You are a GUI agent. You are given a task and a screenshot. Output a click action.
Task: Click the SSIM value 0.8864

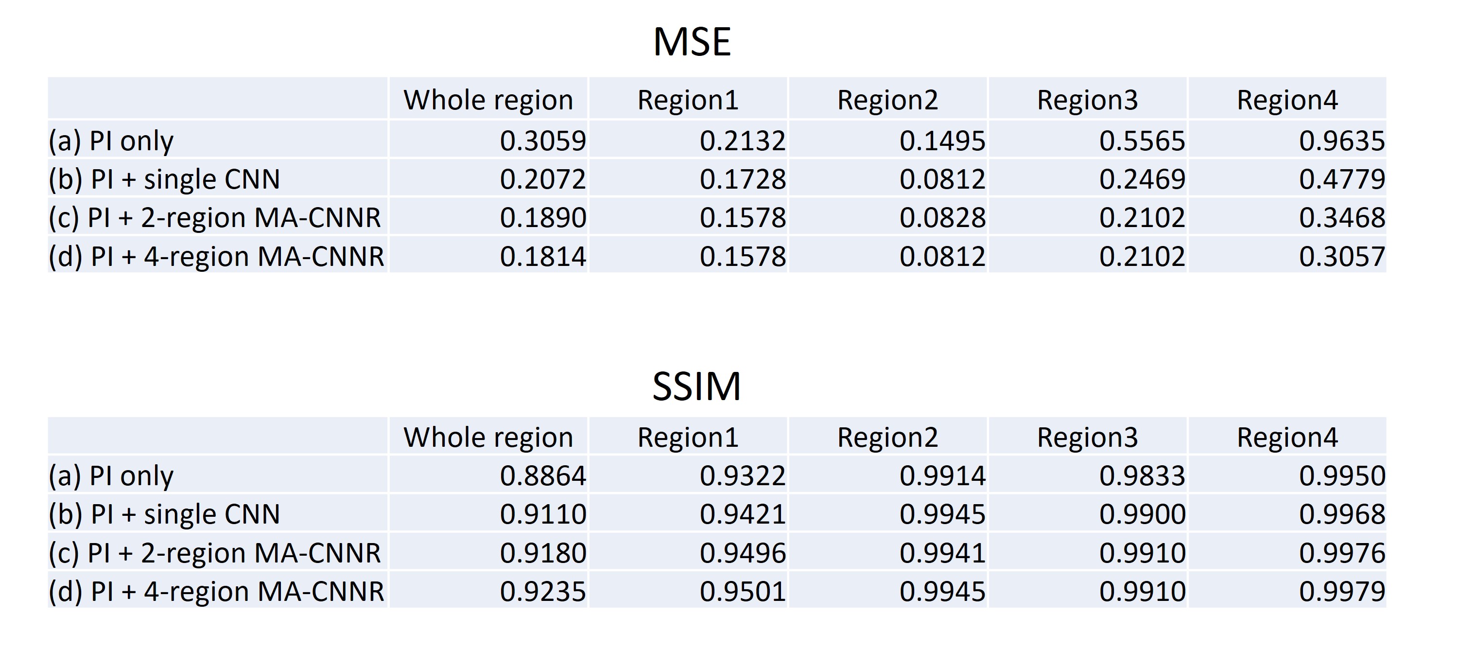click(x=542, y=476)
